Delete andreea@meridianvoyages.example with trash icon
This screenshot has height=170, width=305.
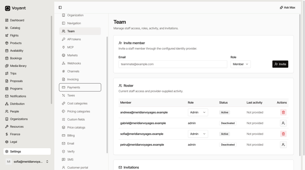coord(283,112)
